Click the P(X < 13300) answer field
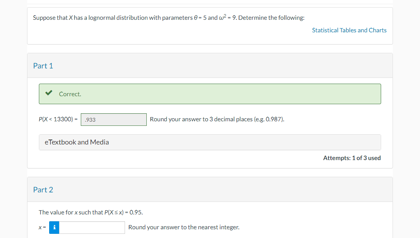Screen dimensions: 420x238 pos(114,119)
